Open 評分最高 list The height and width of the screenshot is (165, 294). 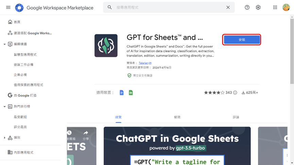point(20,127)
